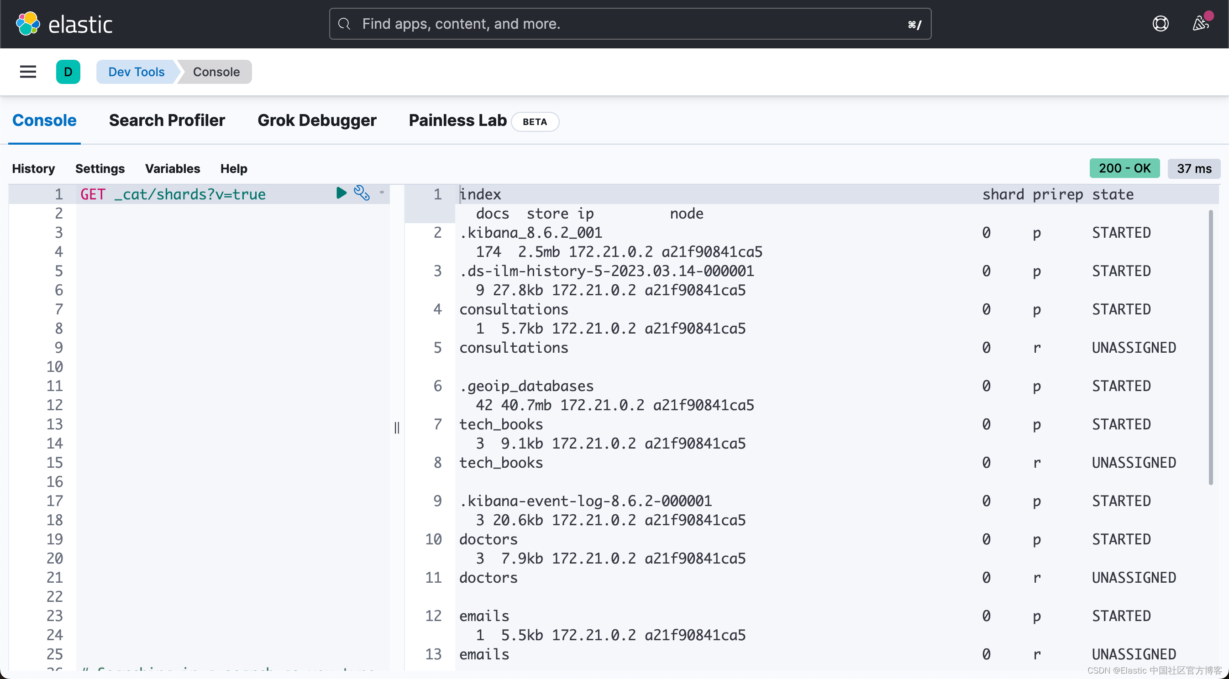This screenshot has height=679, width=1229.
Task: Click output line number 10
Action: [433, 539]
